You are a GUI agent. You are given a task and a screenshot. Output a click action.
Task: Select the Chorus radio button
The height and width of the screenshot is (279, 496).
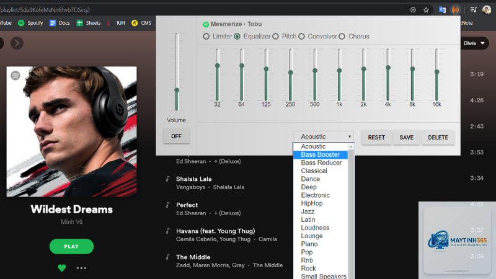[342, 37]
